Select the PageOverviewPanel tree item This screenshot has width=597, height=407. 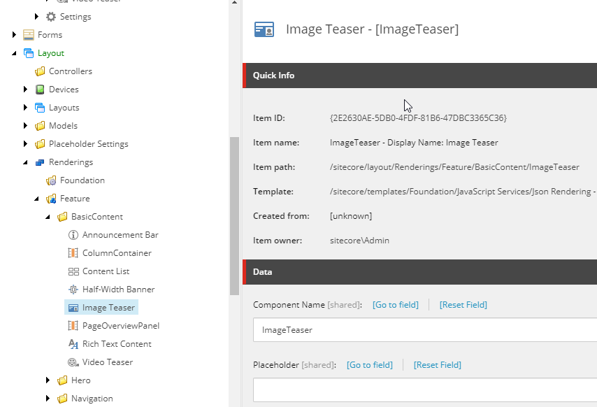click(x=121, y=326)
